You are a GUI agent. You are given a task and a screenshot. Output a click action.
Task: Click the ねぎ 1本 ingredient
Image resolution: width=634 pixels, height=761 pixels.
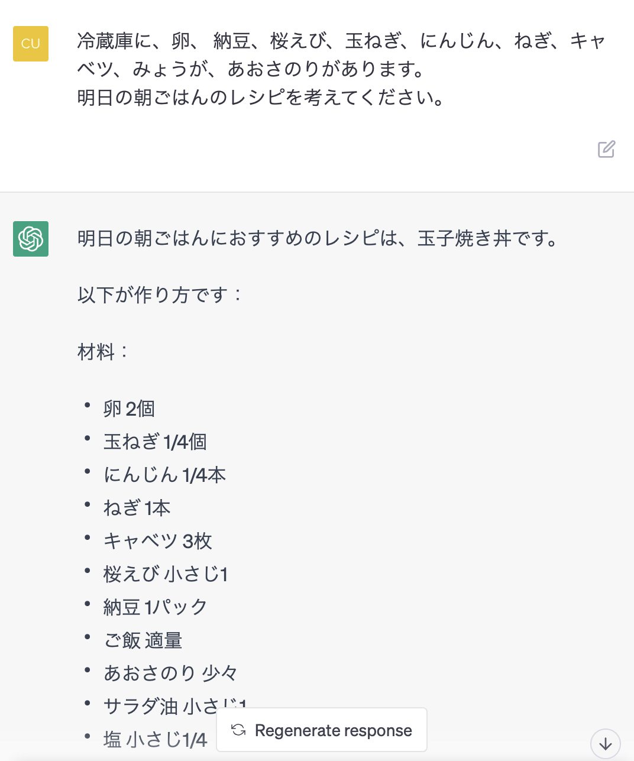[137, 508]
